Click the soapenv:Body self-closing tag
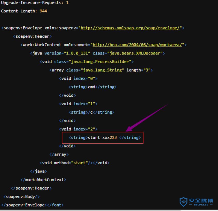The height and width of the screenshot is (211, 218). coord(21,197)
